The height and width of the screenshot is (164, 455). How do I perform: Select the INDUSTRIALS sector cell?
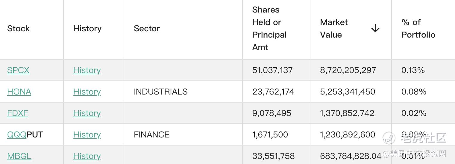point(161,92)
